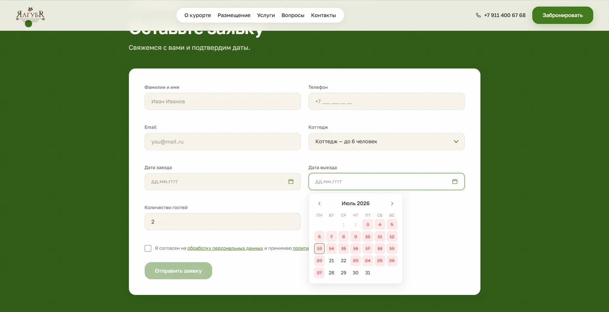Viewport: 609px width, 312px height.
Task: Click booked day 23 in calendar
Action: tap(355, 261)
